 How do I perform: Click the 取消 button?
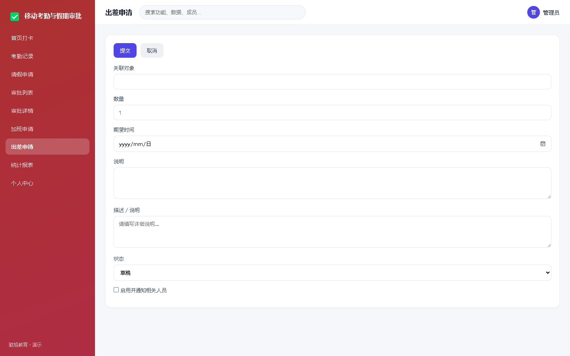[x=152, y=51]
